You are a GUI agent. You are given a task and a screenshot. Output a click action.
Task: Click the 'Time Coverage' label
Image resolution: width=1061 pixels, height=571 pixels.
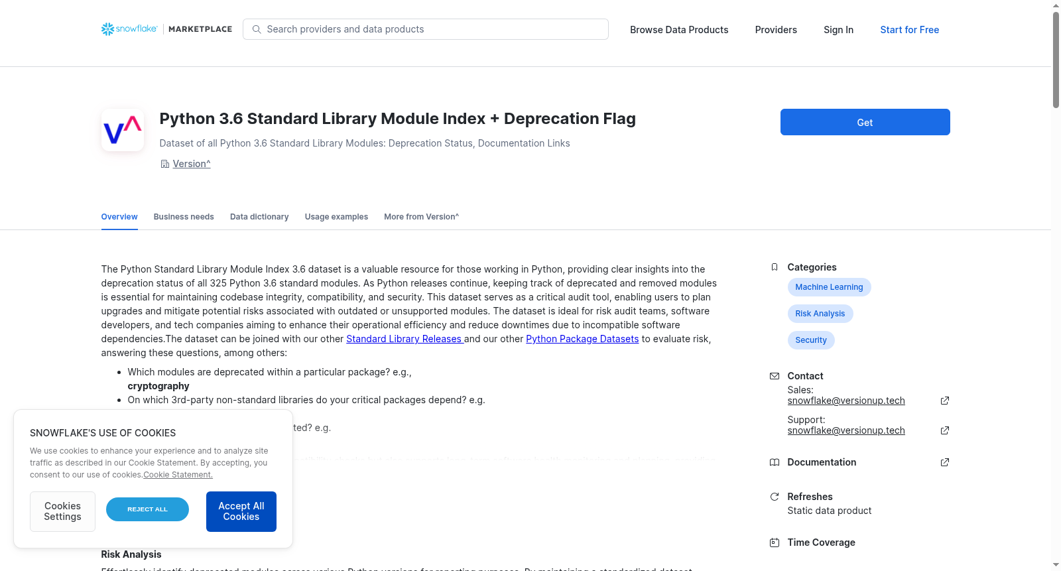coord(821,542)
